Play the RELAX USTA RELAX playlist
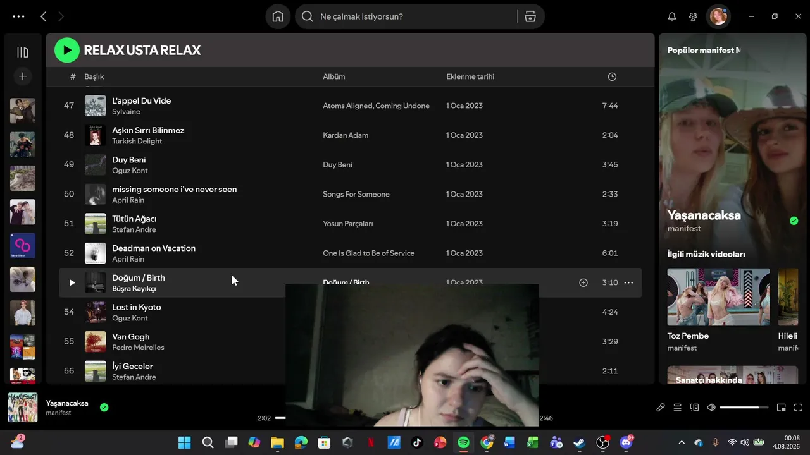Viewport: 810px width, 455px height. [x=67, y=51]
